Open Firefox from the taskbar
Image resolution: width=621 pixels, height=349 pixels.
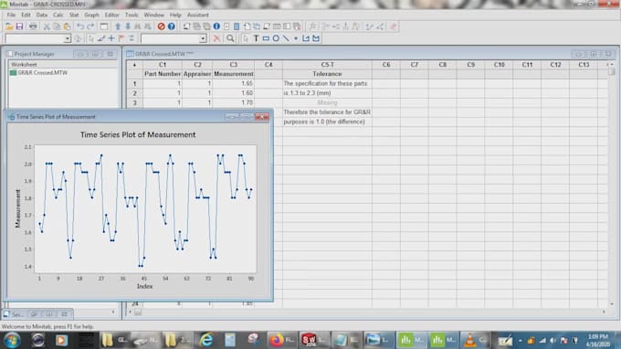point(282,340)
